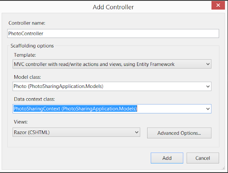
Task: Select the MVC controller template combo box
Action: 112,64
